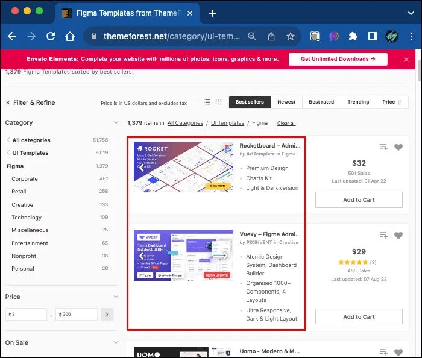
Task: Reload the ThemeForest page
Action: (51, 36)
